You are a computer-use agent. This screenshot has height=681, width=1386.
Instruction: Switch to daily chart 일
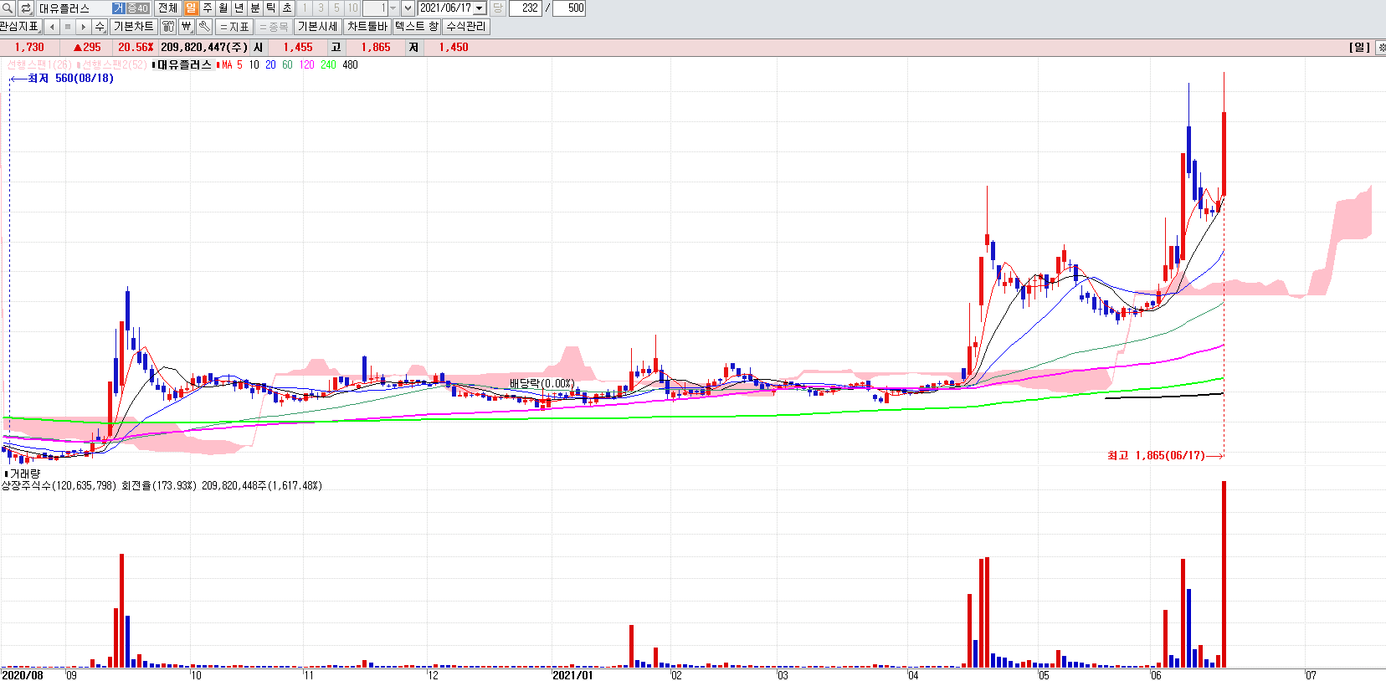(191, 8)
